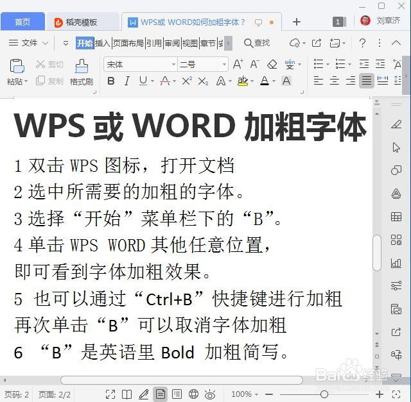Open the 插入 ribbon tab

(x=103, y=43)
